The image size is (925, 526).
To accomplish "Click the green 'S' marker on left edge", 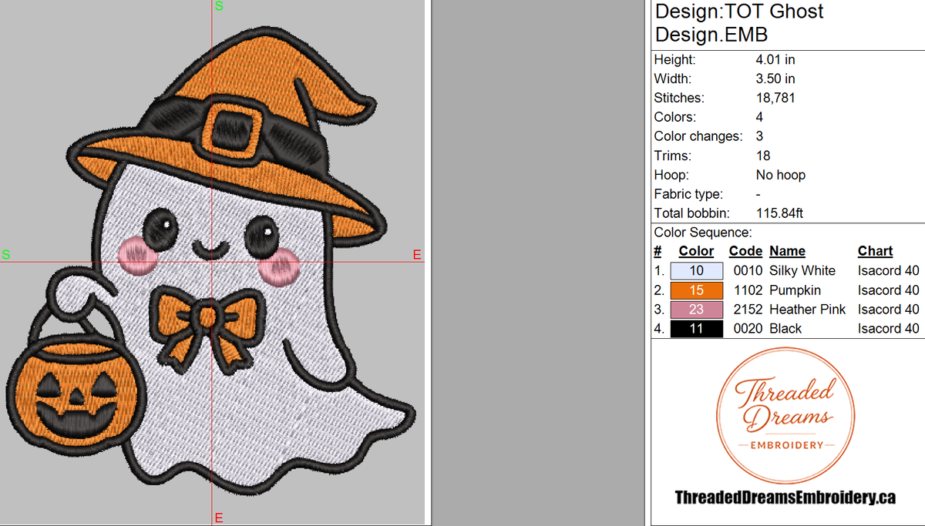I will (6, 254).
